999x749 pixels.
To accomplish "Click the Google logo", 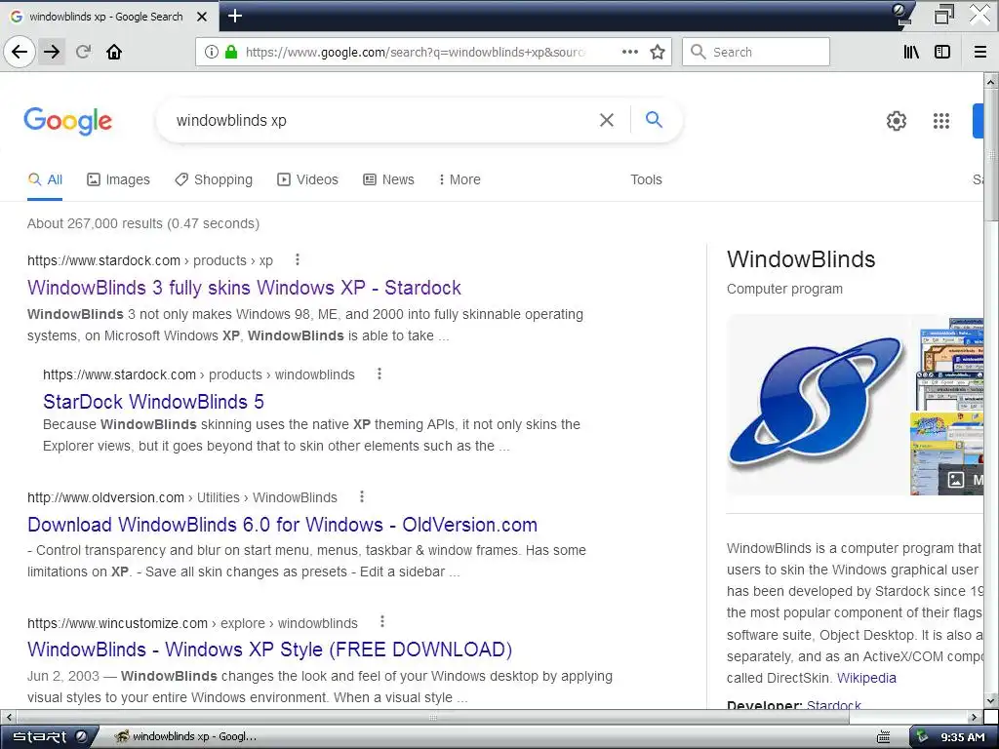I will tap(67, 120).
